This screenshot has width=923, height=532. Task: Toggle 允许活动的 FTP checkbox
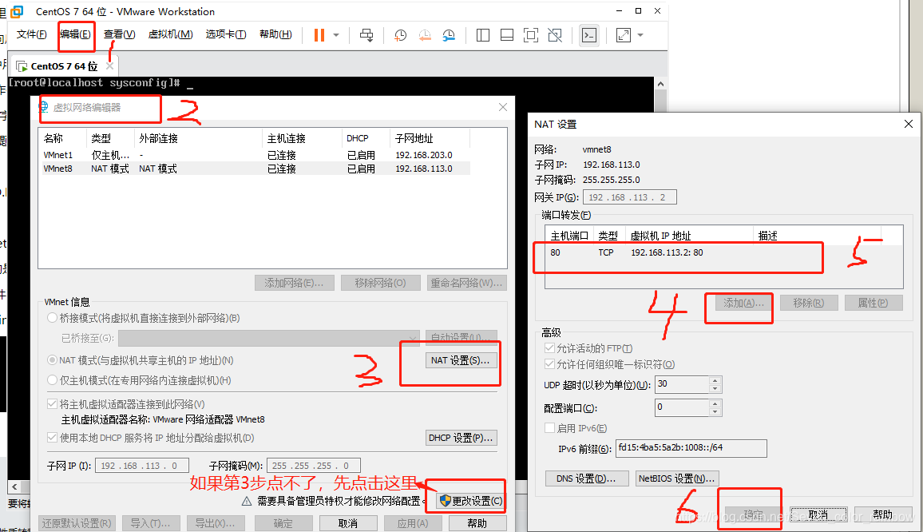pyautogui.click(x=550, y=348)
